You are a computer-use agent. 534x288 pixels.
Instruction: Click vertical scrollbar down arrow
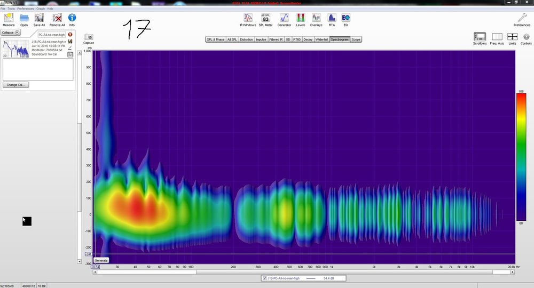coord(80,261)
